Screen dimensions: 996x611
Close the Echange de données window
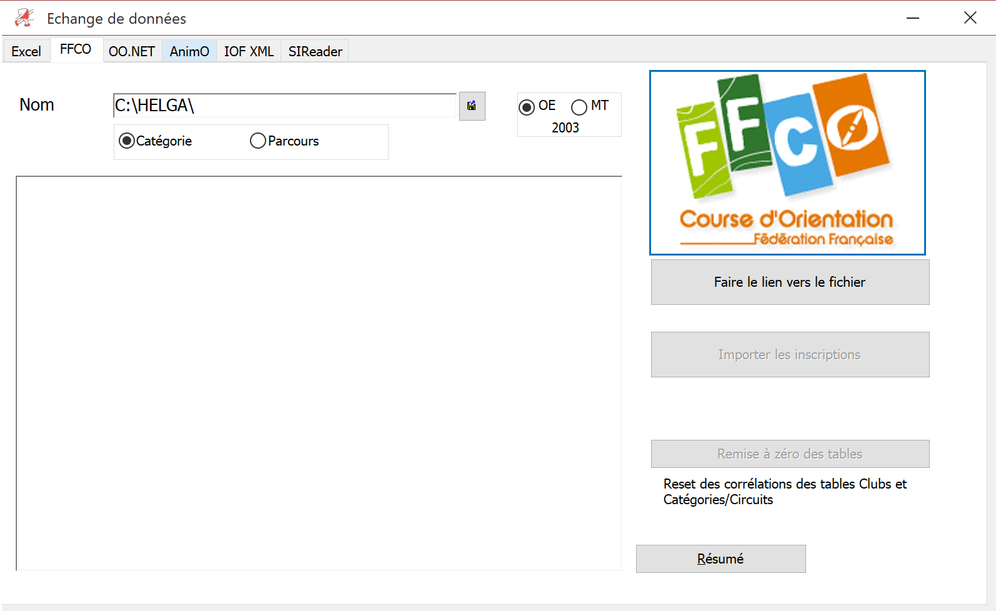(970, 18)
